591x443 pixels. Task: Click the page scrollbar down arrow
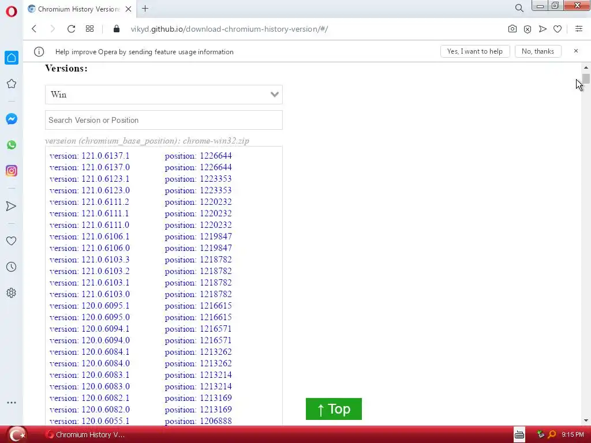[x=586, y=421]
